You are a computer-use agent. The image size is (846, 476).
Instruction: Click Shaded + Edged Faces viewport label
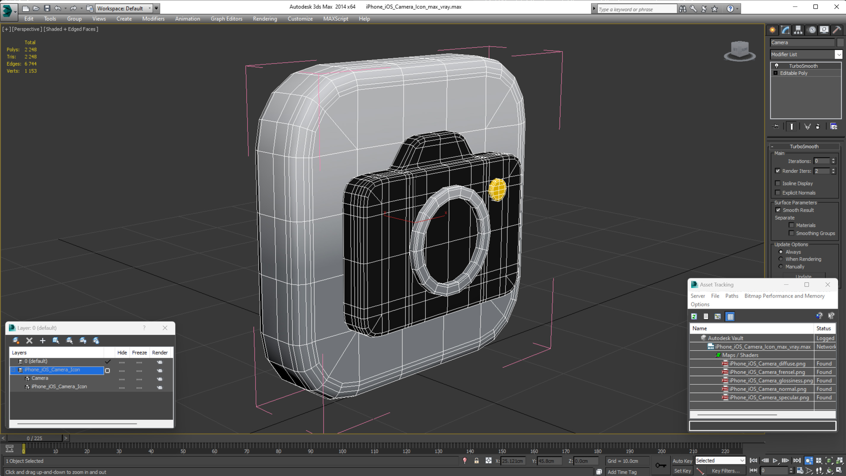[x=71, y=29]
